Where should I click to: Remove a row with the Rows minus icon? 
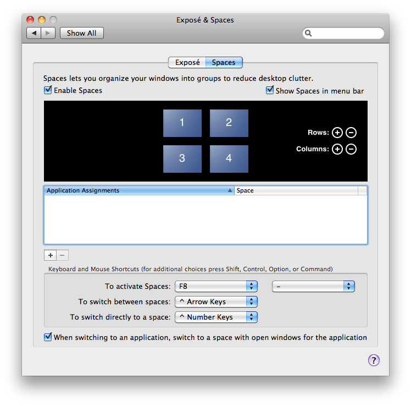coord(351,133)
